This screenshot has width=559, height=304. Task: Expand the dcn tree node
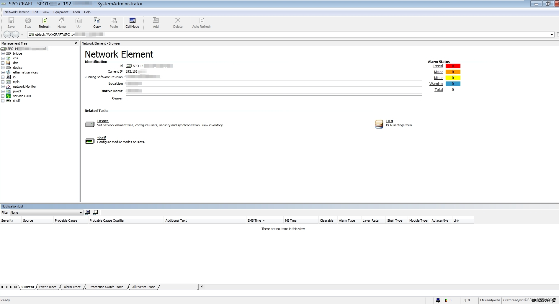[3, 63]
